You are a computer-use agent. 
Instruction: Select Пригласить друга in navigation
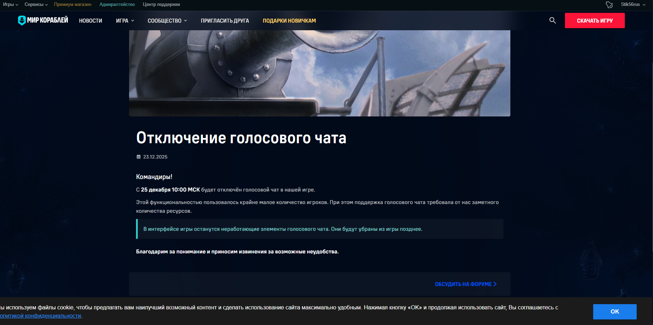click(x=225, y=21)
